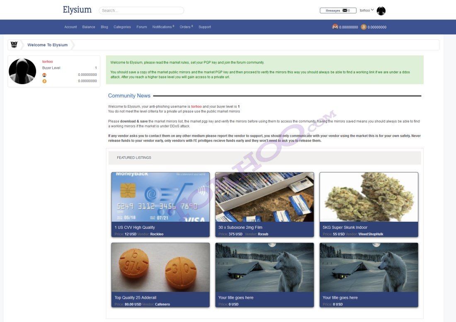Click the large profile picture in sidebar
456x322 pixels.
[x=22, y=71]
